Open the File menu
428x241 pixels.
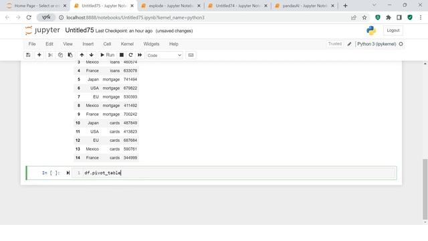click(x=32, y=44)
